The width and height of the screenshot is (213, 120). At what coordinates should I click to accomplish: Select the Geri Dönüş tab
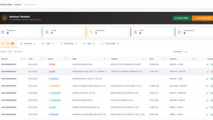coord(69,44)
